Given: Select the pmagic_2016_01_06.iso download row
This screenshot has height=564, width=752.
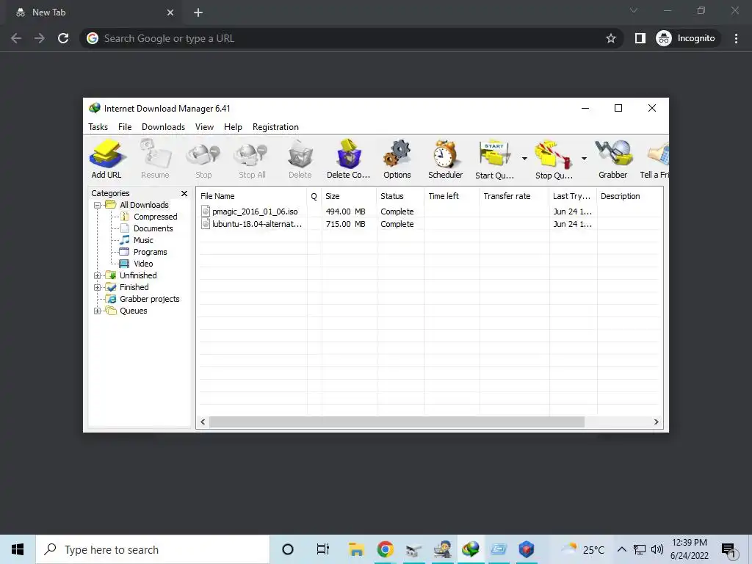Looking at the screenshot, I should coord(429,211).
